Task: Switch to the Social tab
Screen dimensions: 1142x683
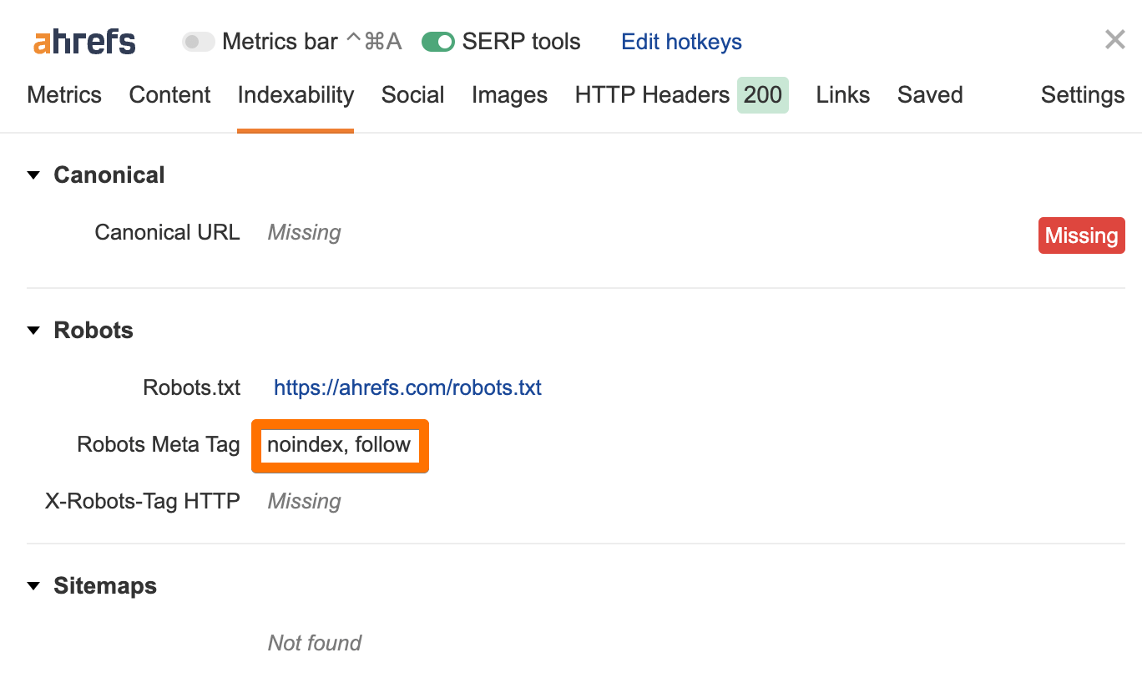Action: pyautogui.click(x=412, y=94)
